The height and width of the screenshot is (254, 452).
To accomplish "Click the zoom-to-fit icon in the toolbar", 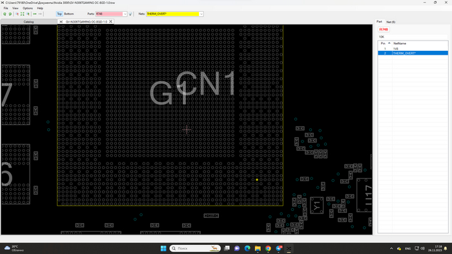I will tap(22, 14).
